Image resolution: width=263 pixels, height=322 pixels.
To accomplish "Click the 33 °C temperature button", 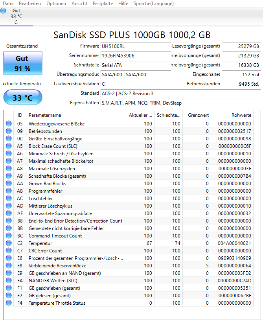I will pos(22,97).
